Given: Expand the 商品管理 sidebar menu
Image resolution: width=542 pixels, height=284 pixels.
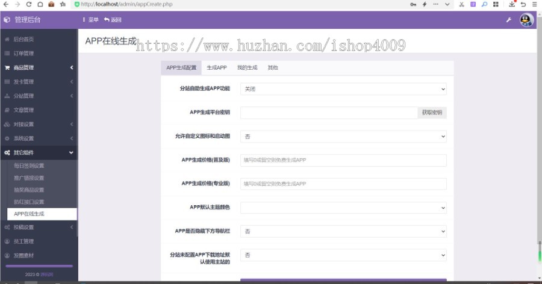Looking at the screenshot, I should pyautogui.click(x=39, y=67).
